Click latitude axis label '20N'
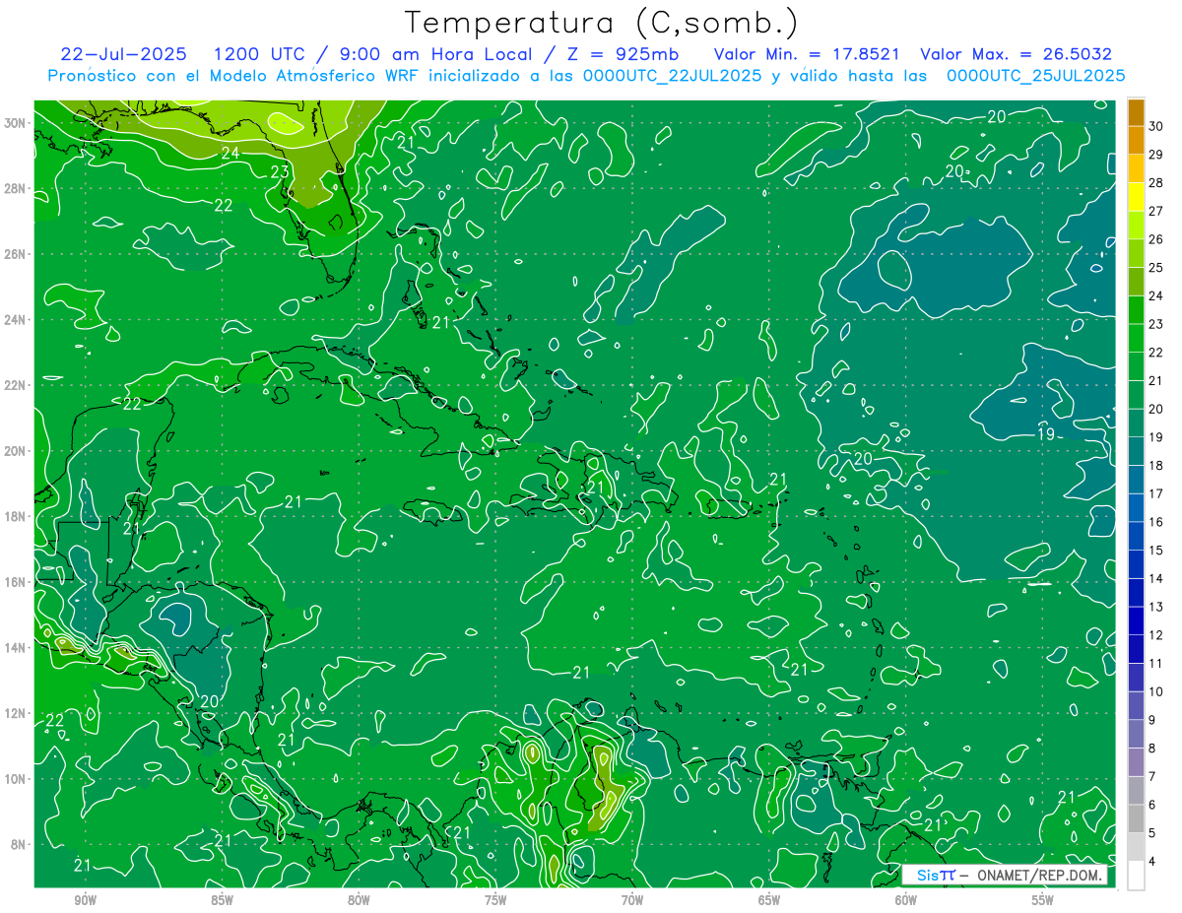 [x=15, y=451]
